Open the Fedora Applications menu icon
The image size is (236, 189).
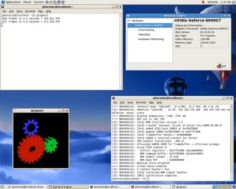tap(3, 2)
